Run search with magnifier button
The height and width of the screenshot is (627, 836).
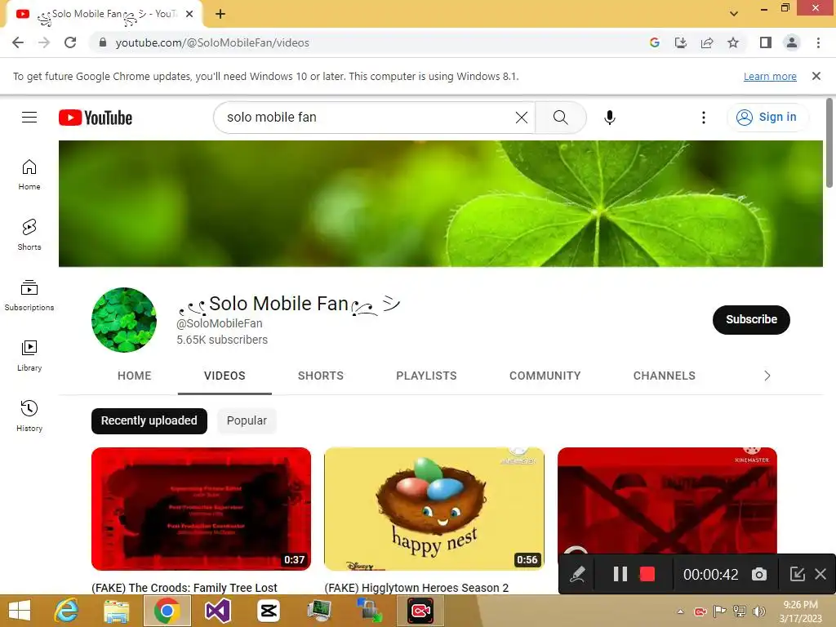[x=560, y=118]
